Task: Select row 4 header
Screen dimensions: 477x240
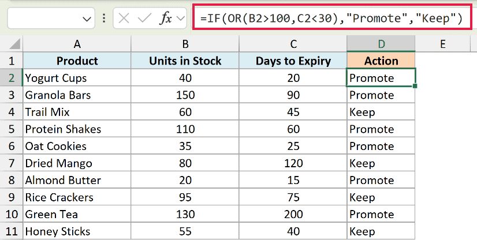Action: coord(11,112)
